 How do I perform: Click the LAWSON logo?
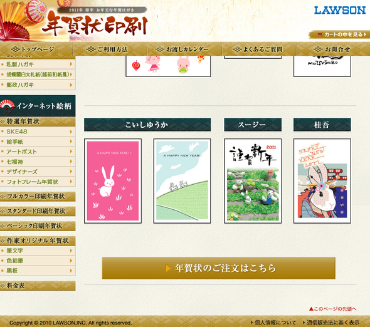point(340,10)
